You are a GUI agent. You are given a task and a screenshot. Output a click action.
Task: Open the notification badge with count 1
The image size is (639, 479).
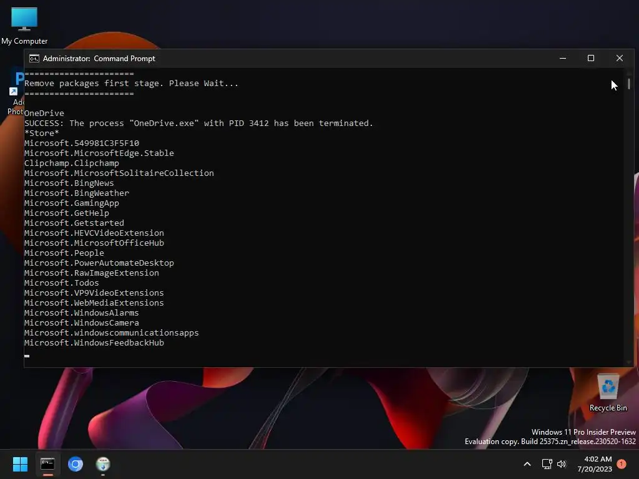(x=622, y=464)
